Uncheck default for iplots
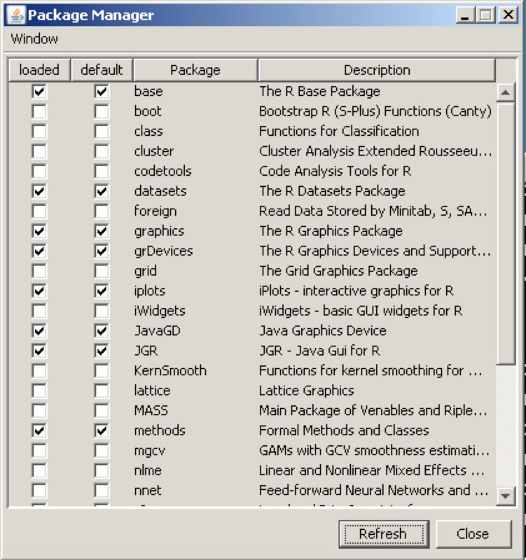526x560 pixels. point(102,291)
